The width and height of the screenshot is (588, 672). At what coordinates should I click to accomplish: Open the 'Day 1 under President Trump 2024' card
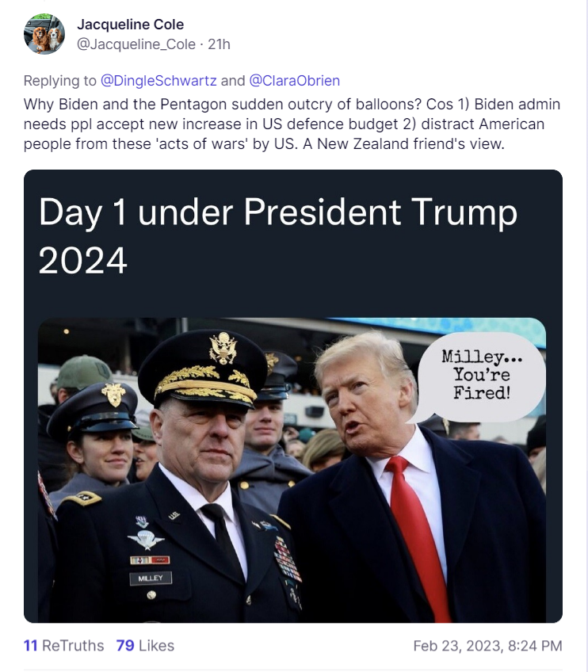coord(293,396)
